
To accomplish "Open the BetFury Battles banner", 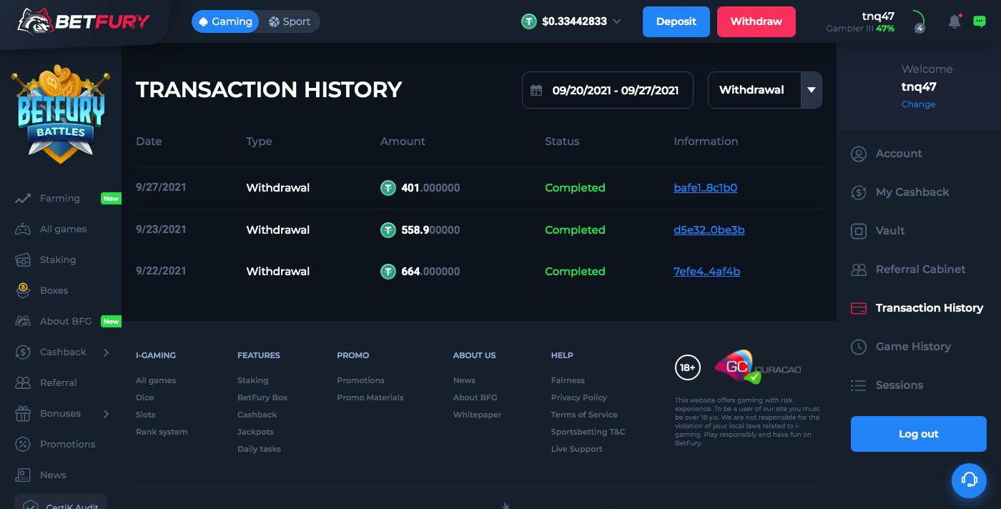I will click(x=61, y=115).
